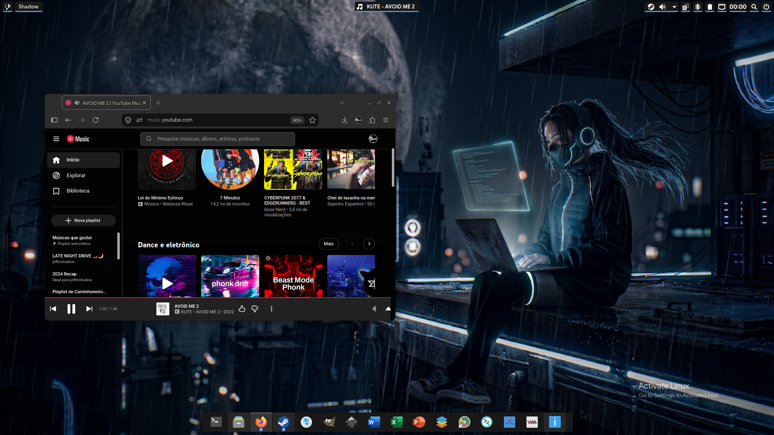Open the AVOID ME 2 album art thumbnail
This screenshot has width=774, height=435.
163,309
